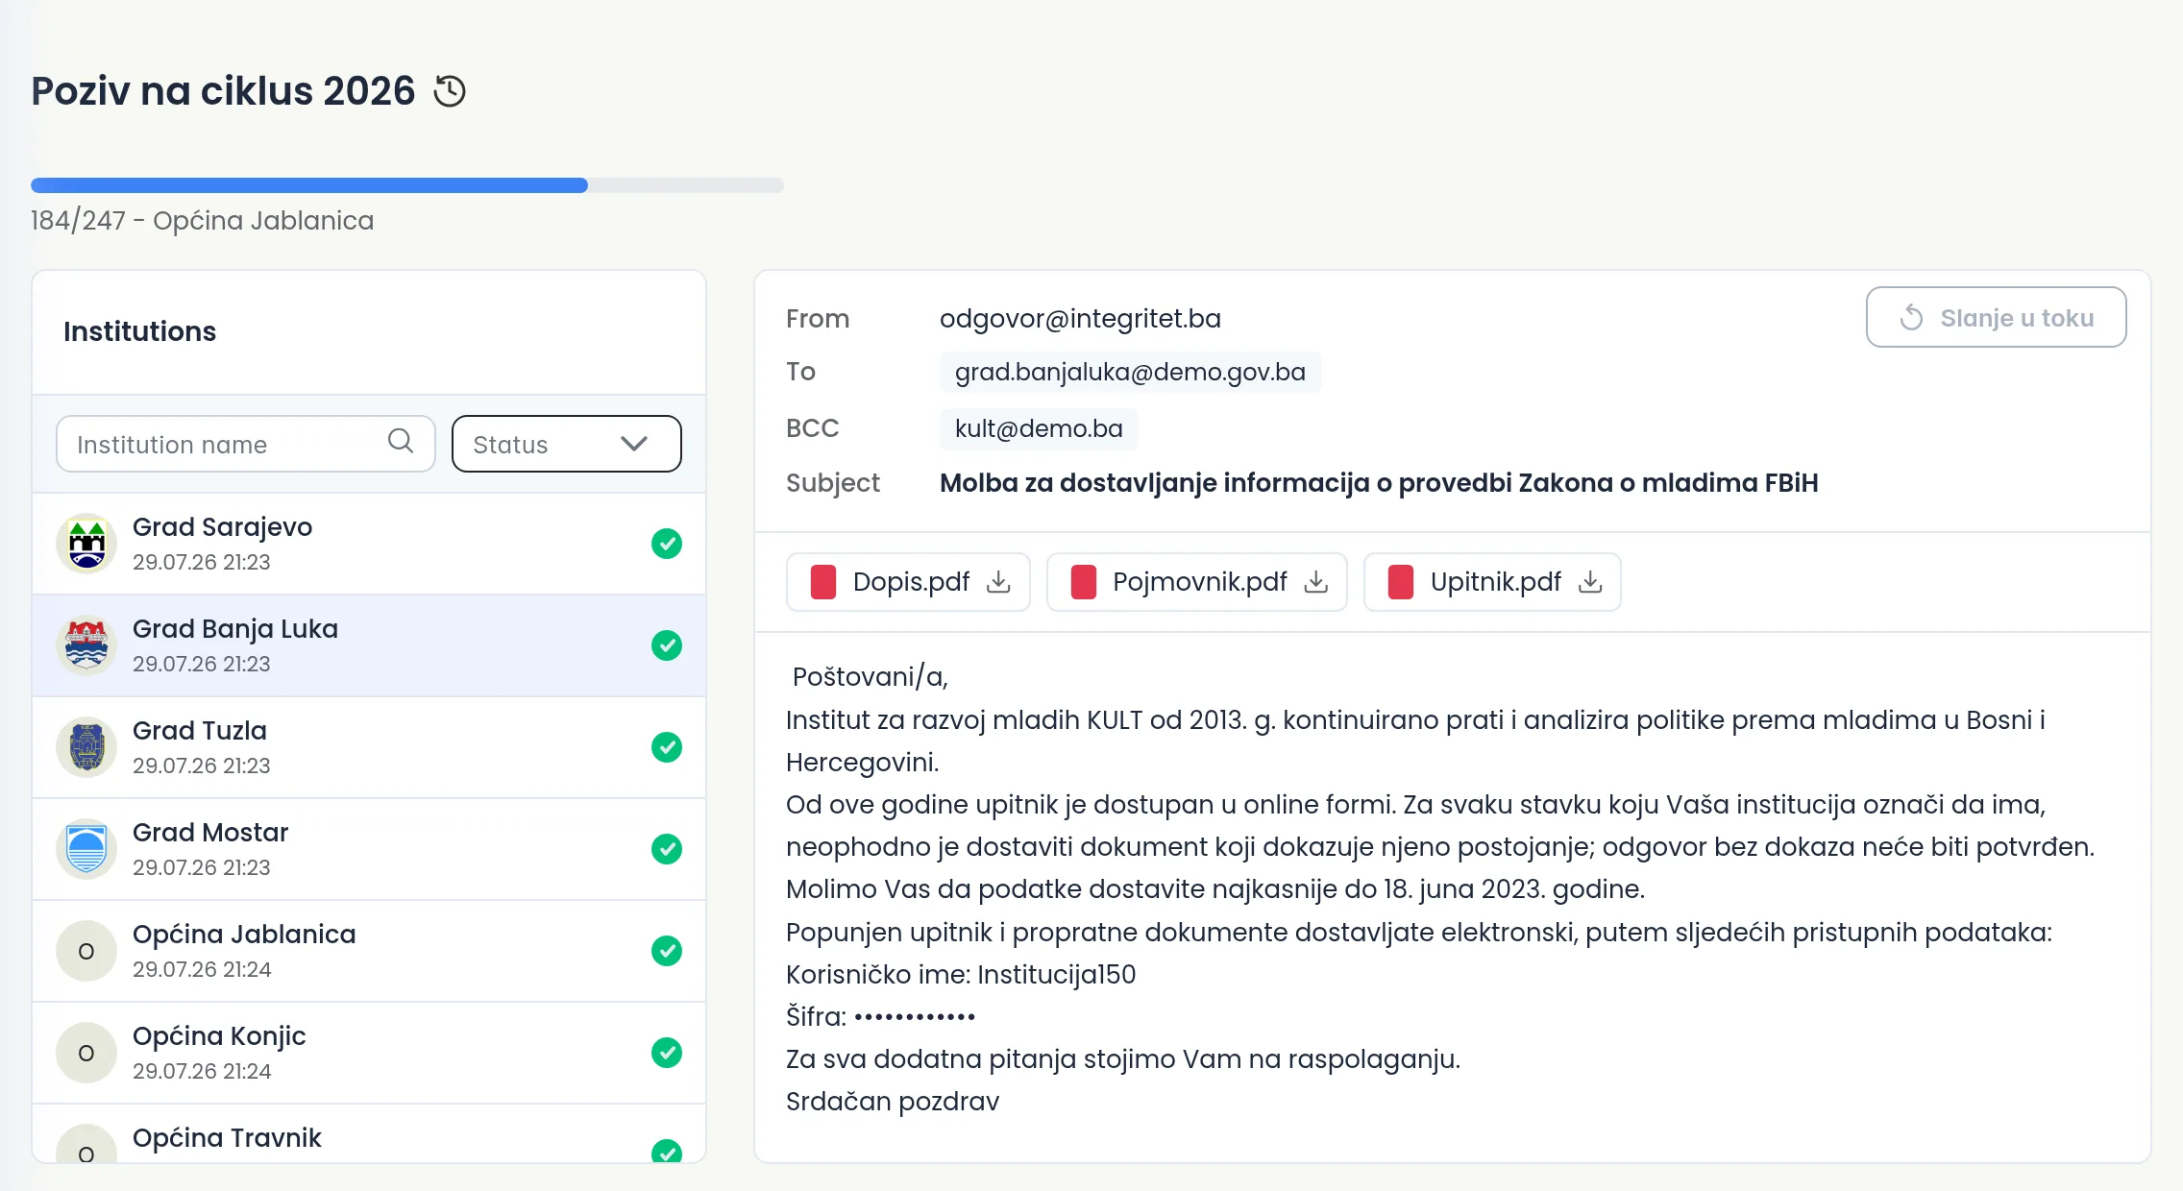Click the Poštovani/a greeting line
The image size is (2183, 1191).
click(x=871, y=677)
